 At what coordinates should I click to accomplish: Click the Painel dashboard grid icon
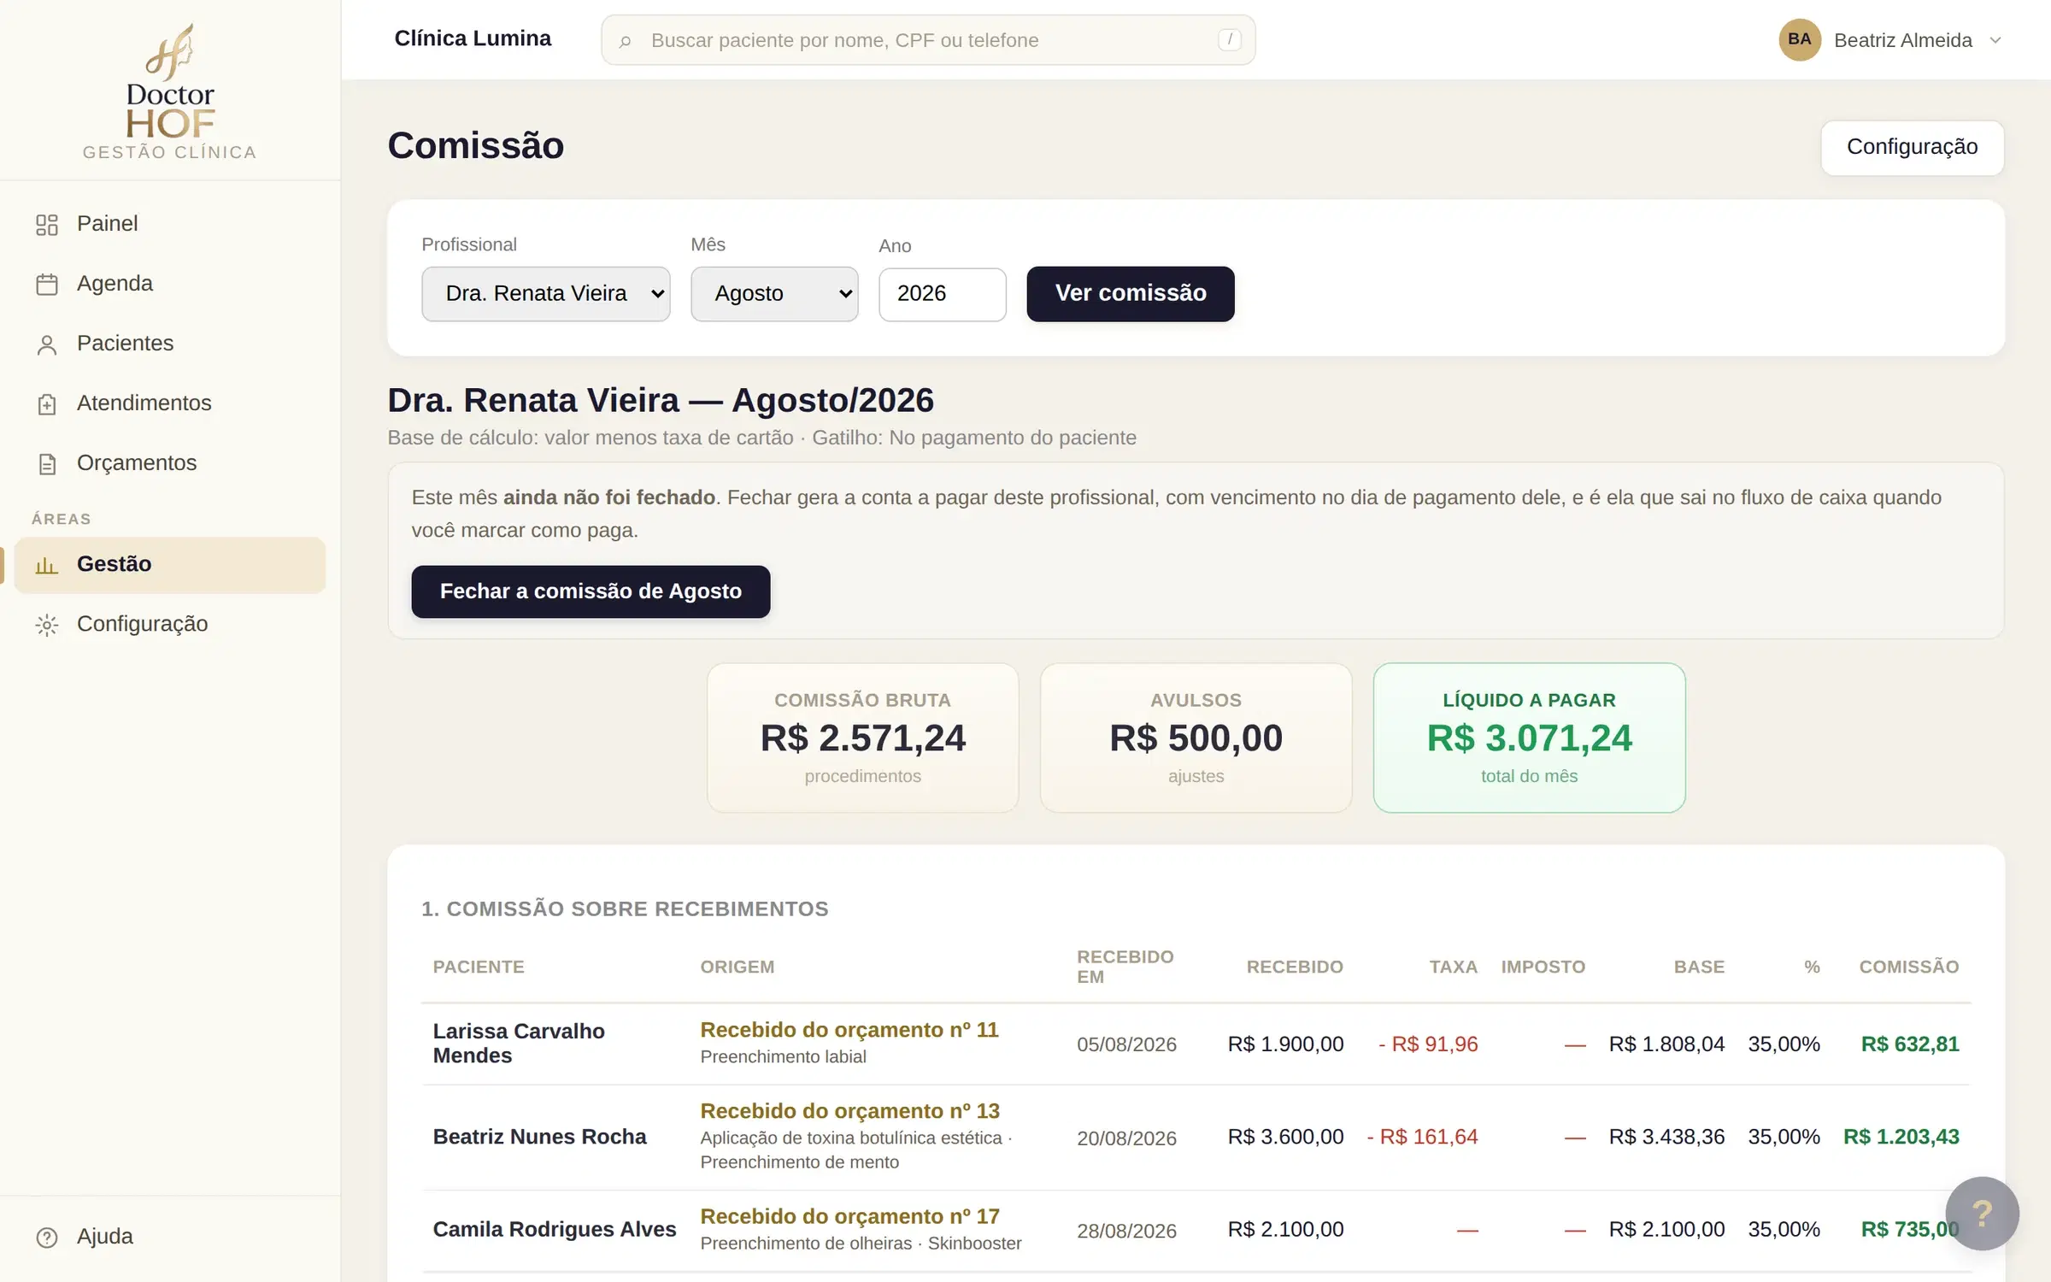(x=47, y=225)
